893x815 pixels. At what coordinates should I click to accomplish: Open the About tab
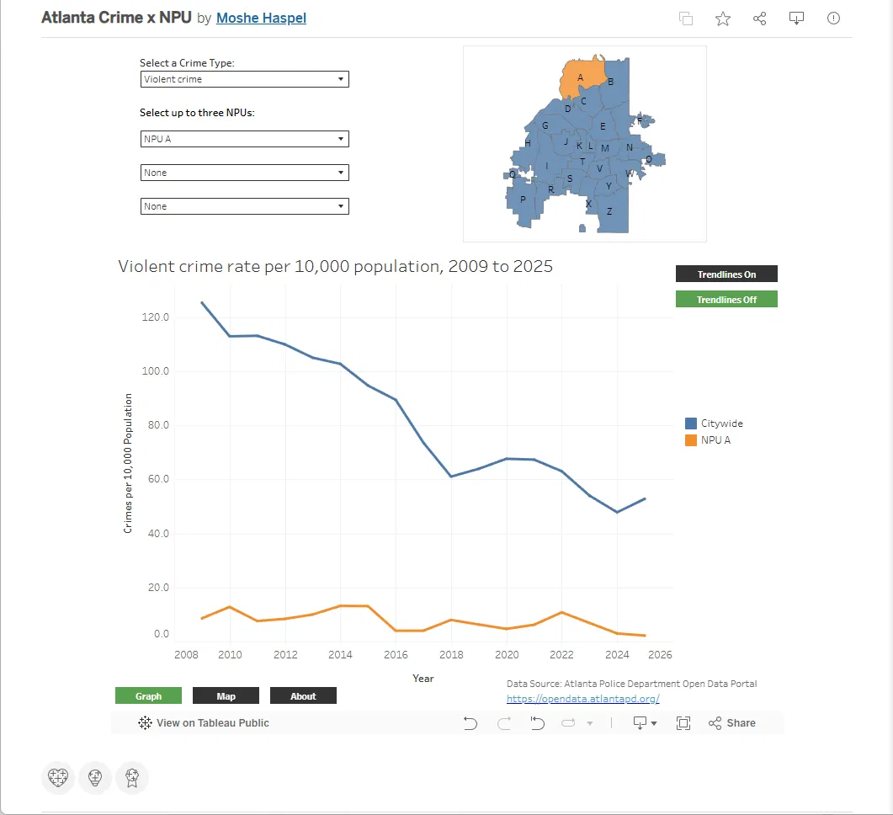(x=302, y=695)
